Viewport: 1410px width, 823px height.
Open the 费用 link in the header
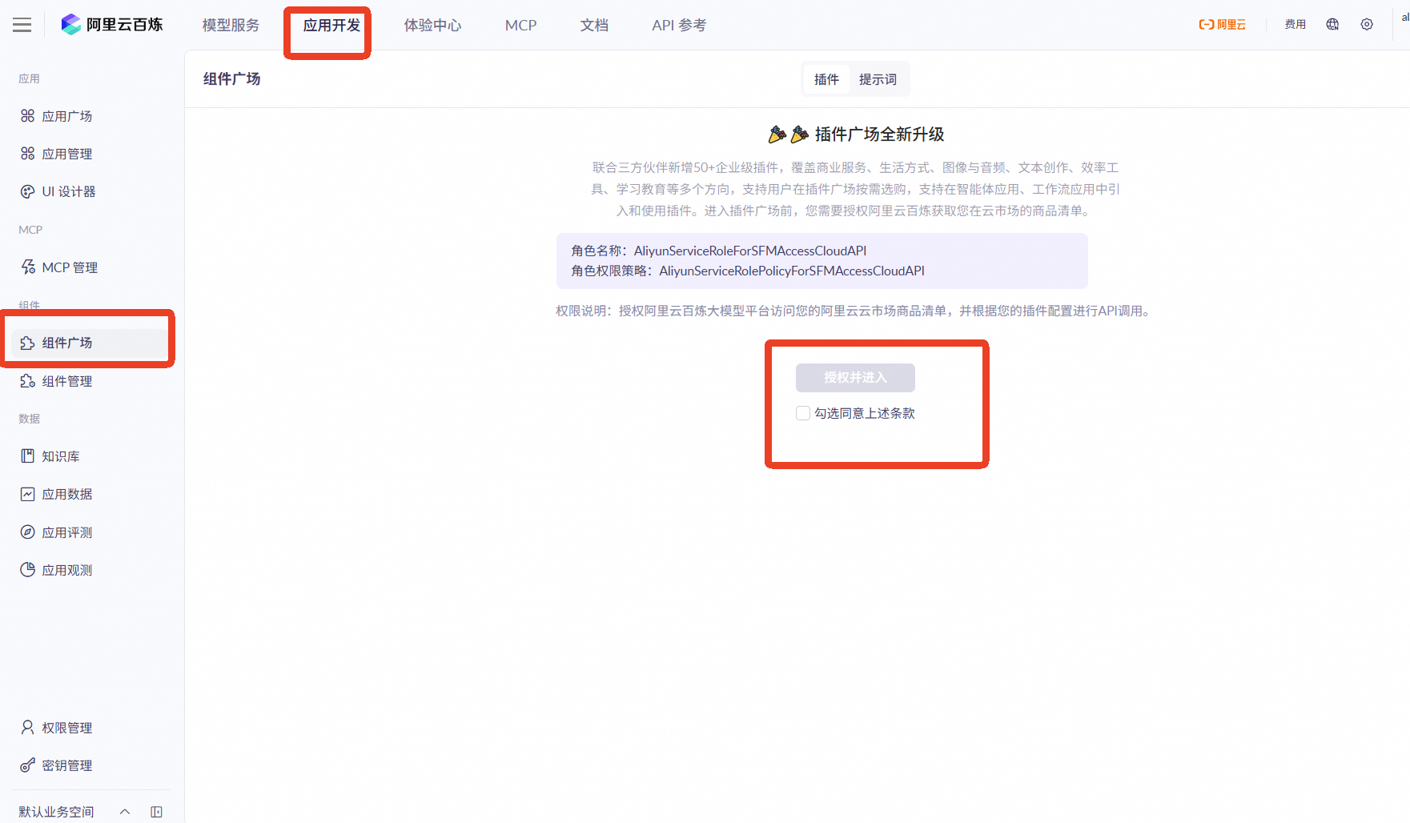(1296, 25)
